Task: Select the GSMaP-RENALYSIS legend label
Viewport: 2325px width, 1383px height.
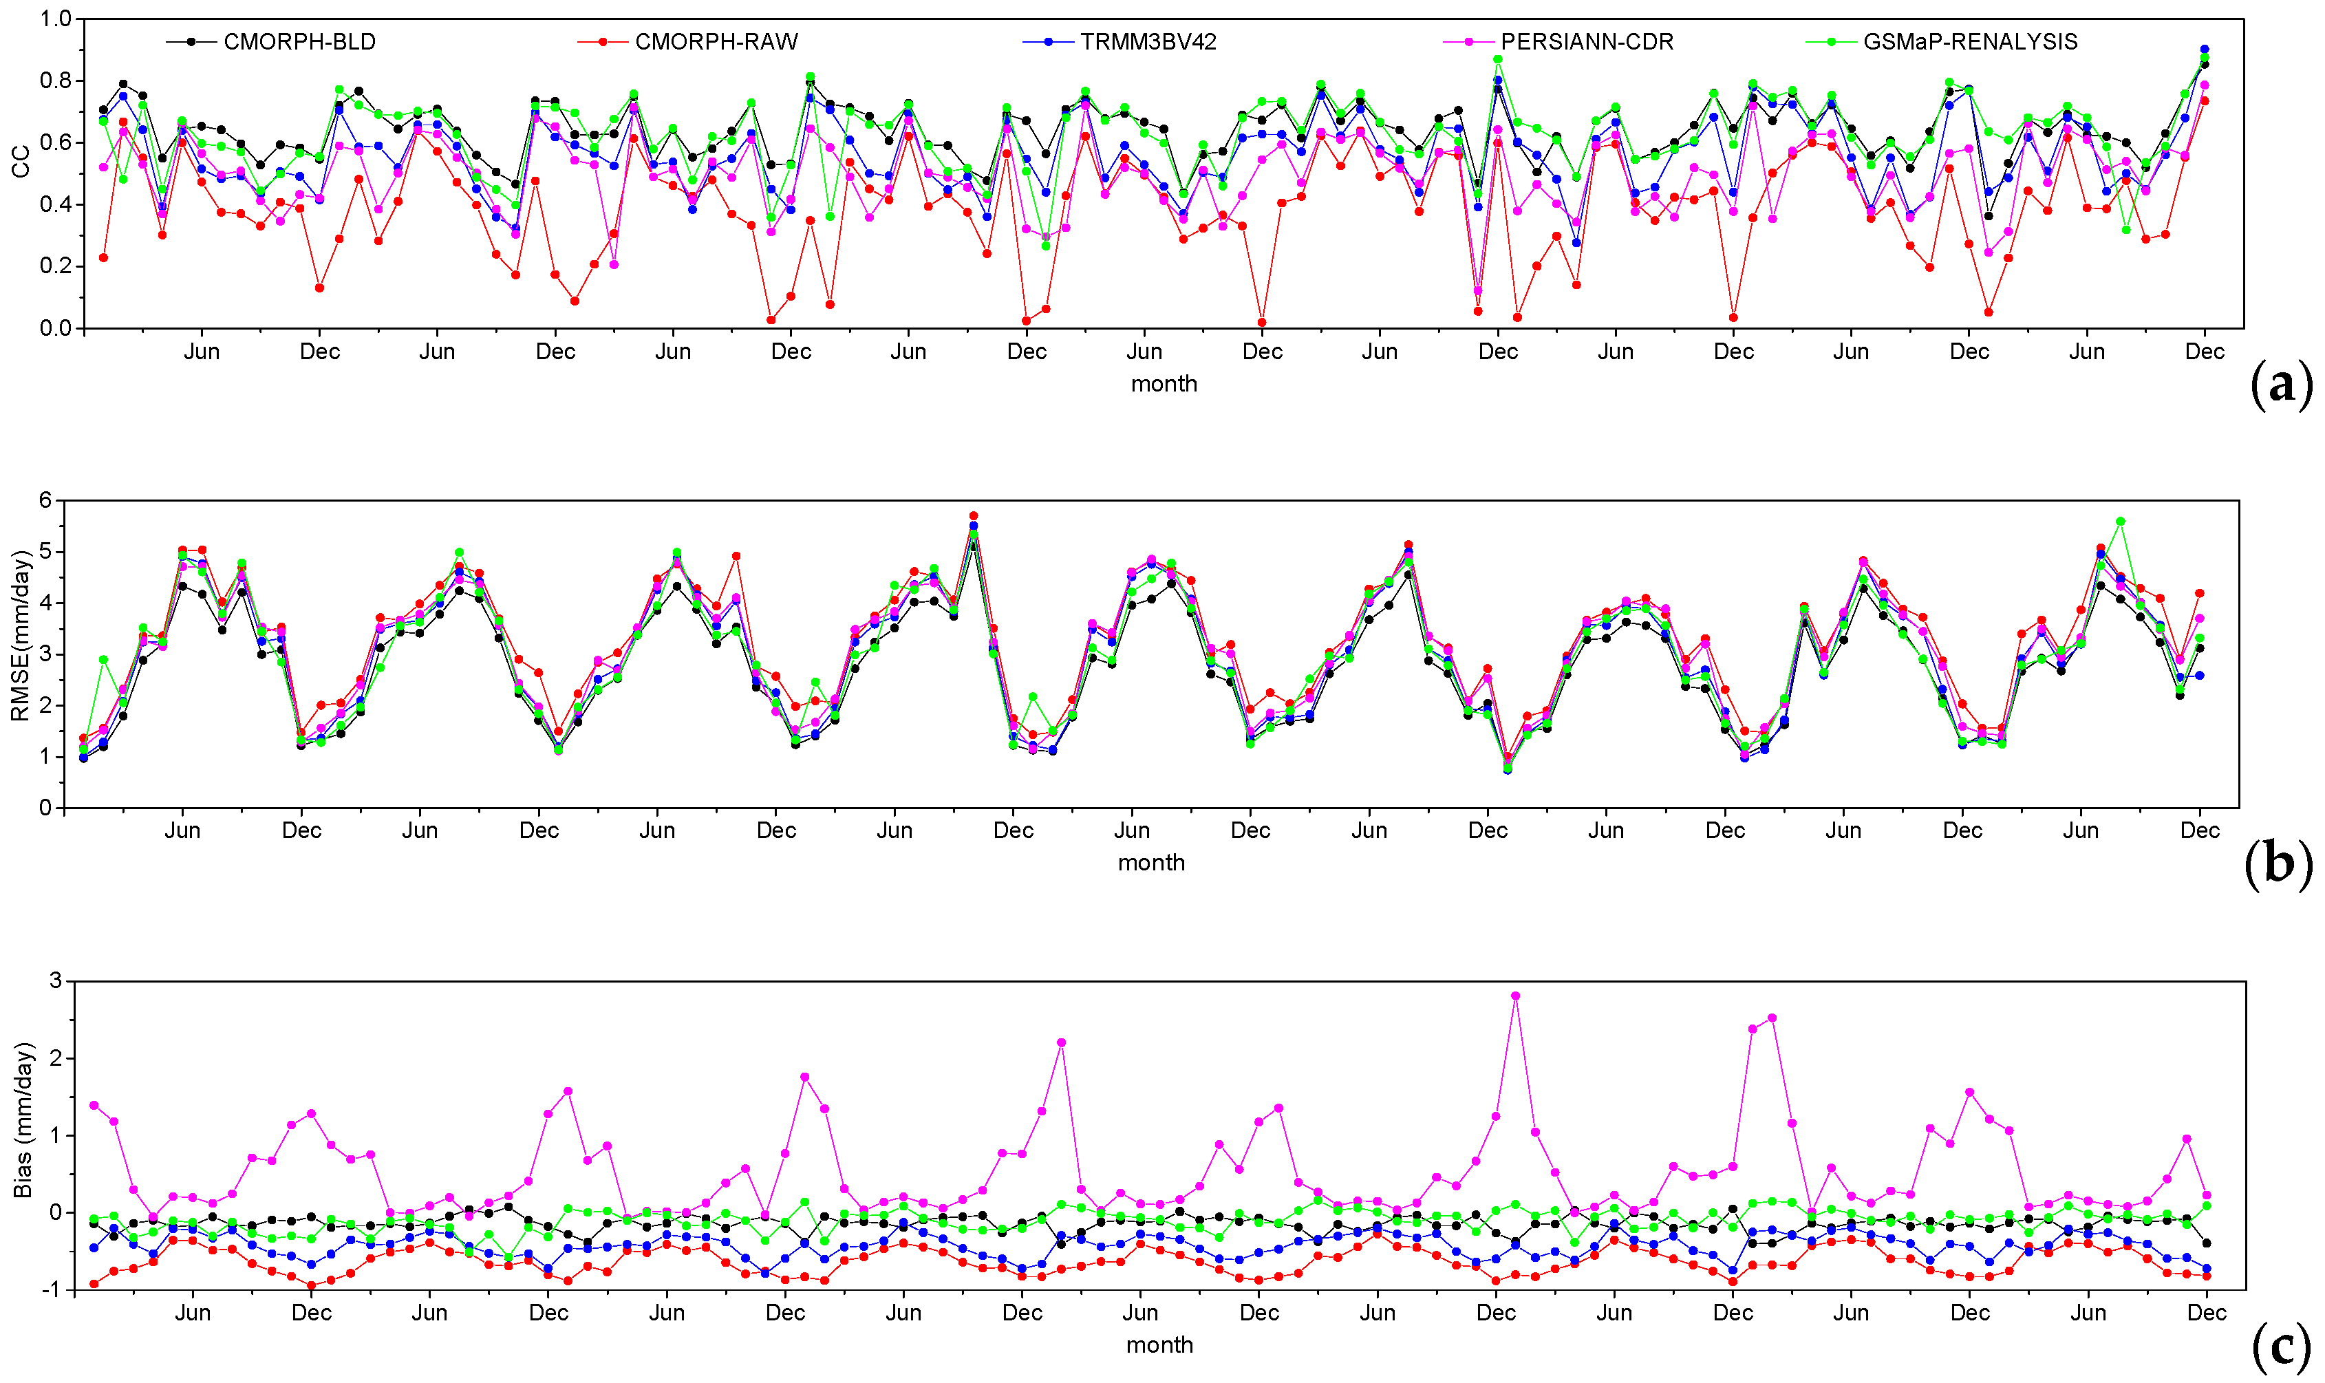Action: point(1970,42)
